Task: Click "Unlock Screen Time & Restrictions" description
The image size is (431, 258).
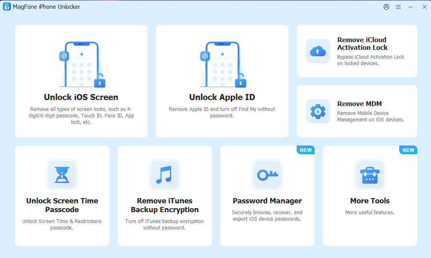Action: (62, 225)
